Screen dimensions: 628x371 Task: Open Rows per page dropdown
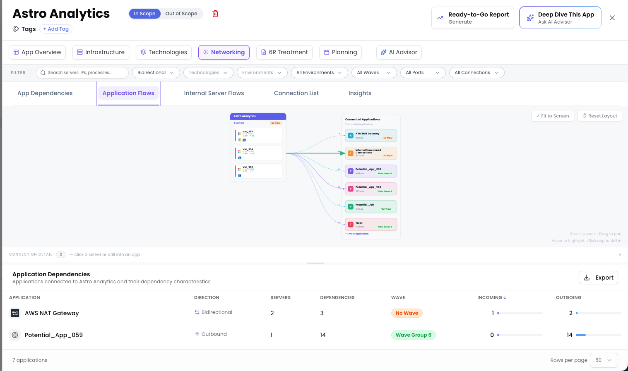pyautogui.click(x=604, y=360)
